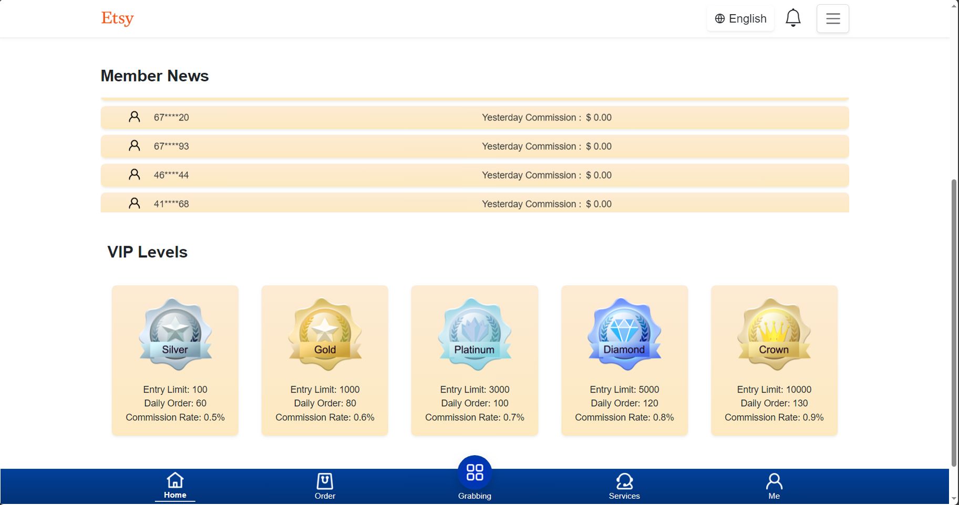Open the Services headset icon
This screenshot has width=959, height=505.
tap(624, 481)
